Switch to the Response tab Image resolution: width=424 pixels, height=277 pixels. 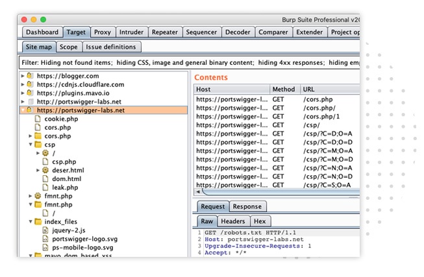tap(247, 207)
